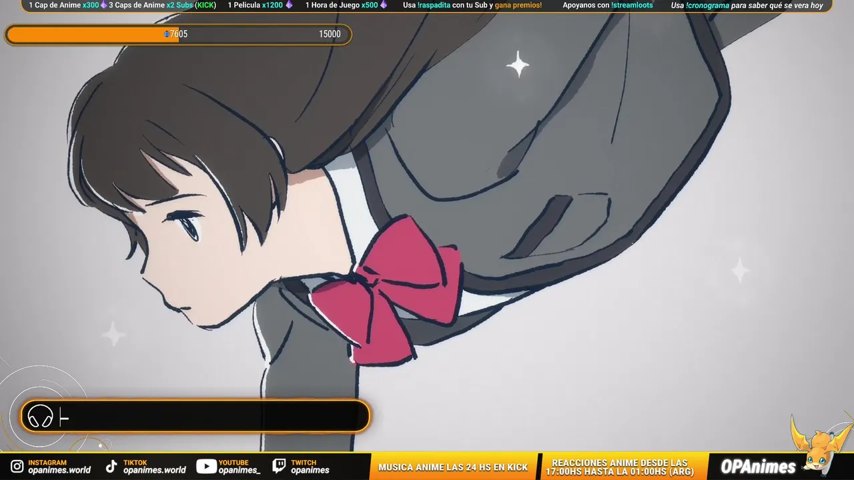Click the Twitch logo icon
Viewport: 854px width, 480px height.
point(280,466)
